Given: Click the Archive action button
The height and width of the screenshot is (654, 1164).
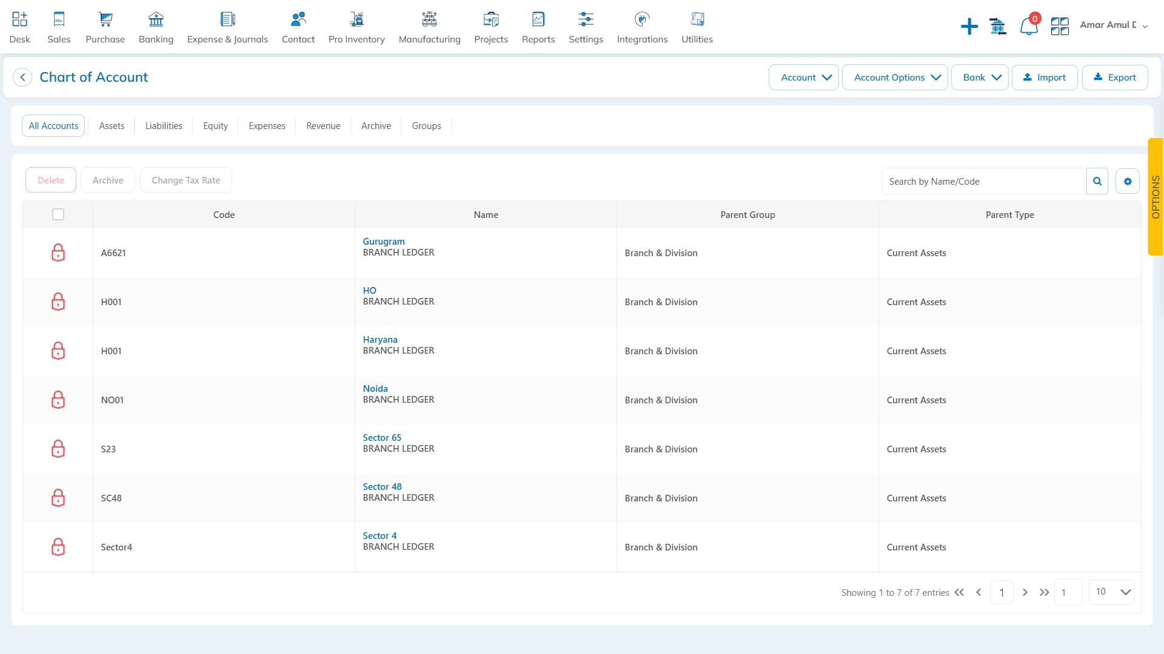Looking at the screenshot, I should (x=108, y=180).
